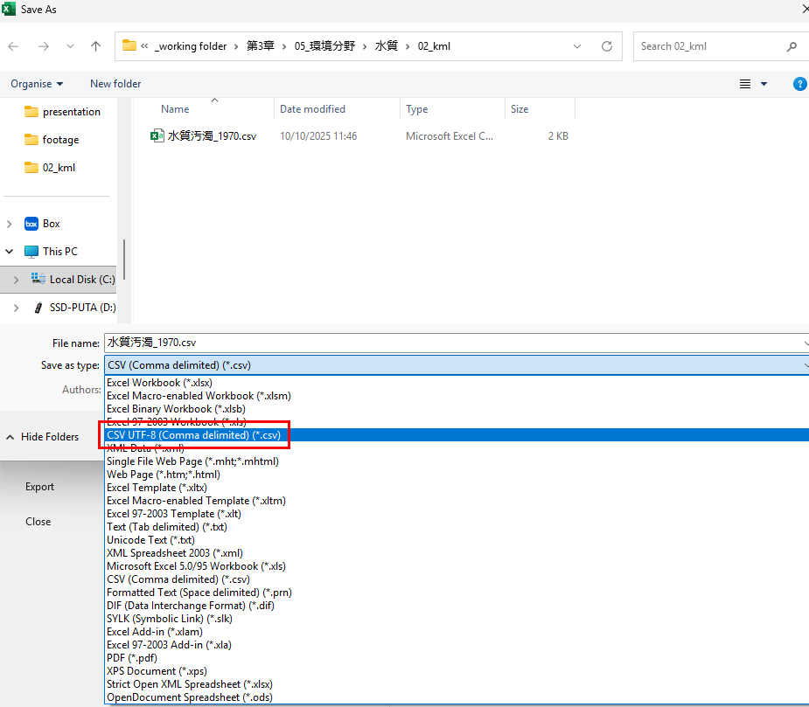Click the Up directory arrow
This screenshot has height=707, width=809.
96,46
